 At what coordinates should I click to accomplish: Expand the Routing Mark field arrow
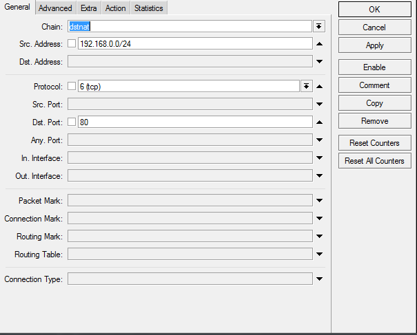(x=319, y=237)
